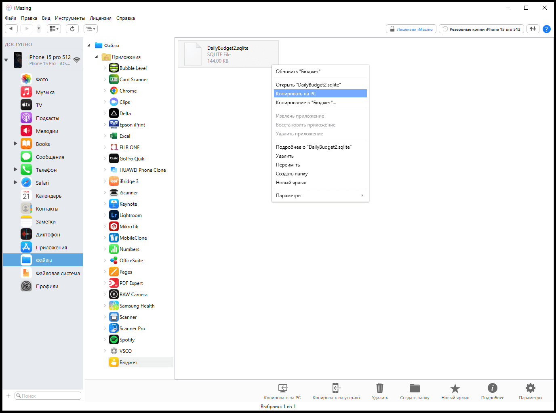Open Резервные копии iPhone 15 pro 512
Viewport: 556px width, 413px height.
[x=481, y=29]
